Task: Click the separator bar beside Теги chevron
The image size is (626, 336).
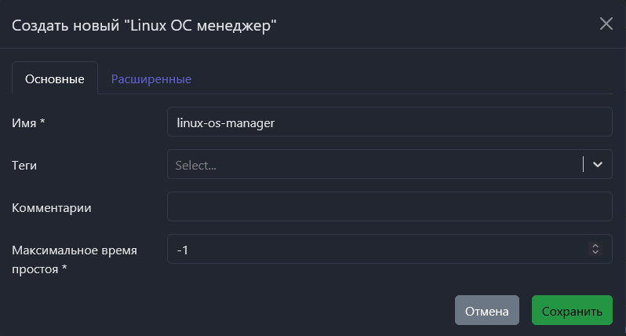Action: (x=584, y=164)
